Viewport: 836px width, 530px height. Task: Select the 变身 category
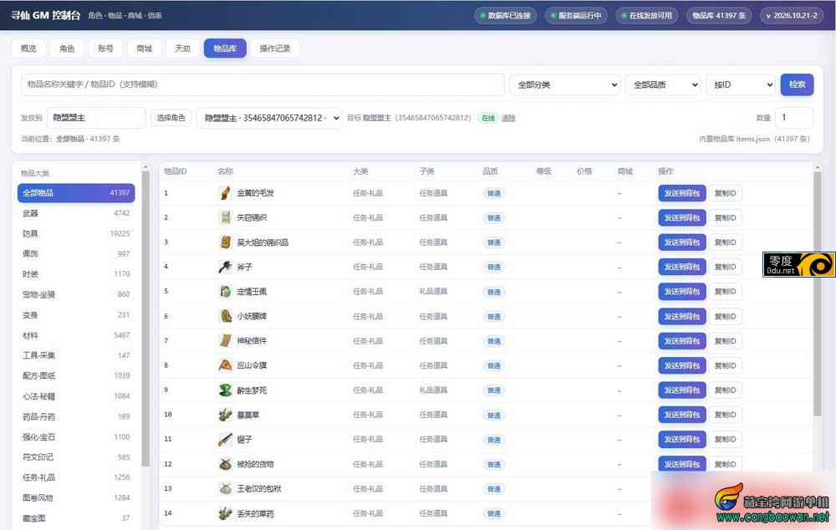pyautogui.click(x=76, y=315)
